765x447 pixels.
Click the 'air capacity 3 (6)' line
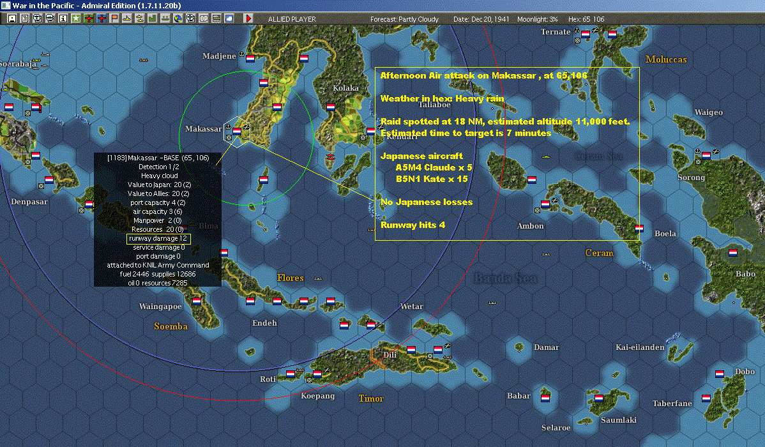click(x=158, y=212)
